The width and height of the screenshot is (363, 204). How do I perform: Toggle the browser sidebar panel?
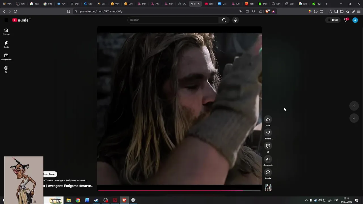[x=336, y=11]
